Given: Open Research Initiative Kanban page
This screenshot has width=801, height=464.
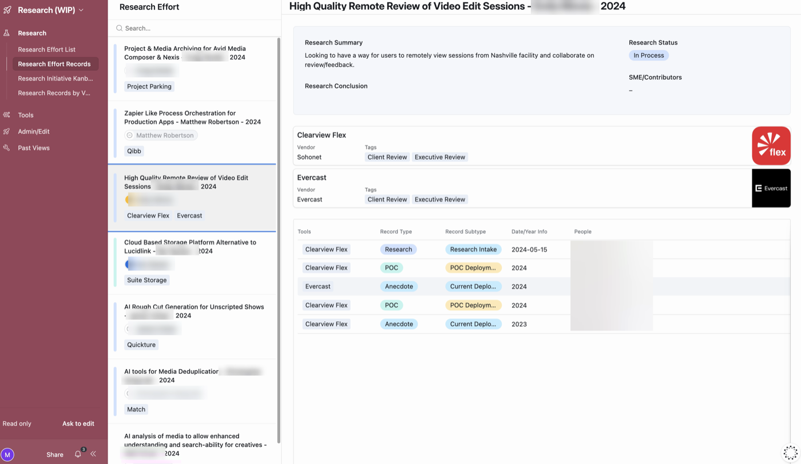Looking at the screenshot, I should pos(55,78).
